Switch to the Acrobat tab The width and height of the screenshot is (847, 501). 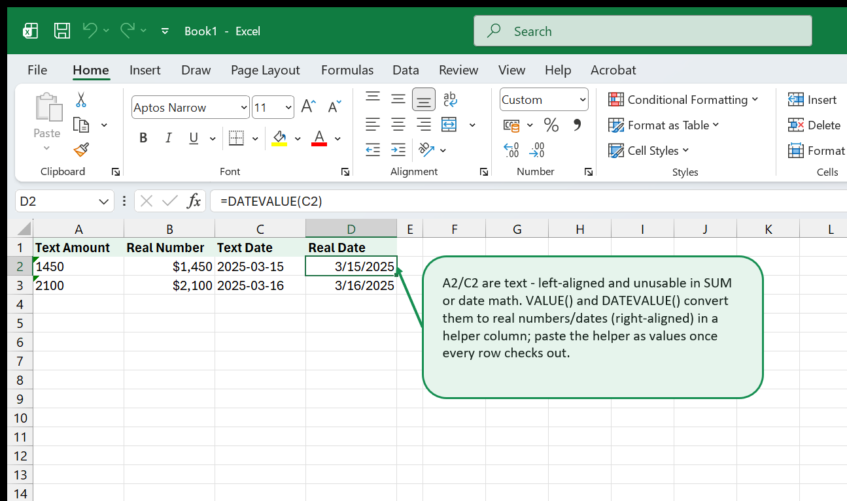[614, 70]
